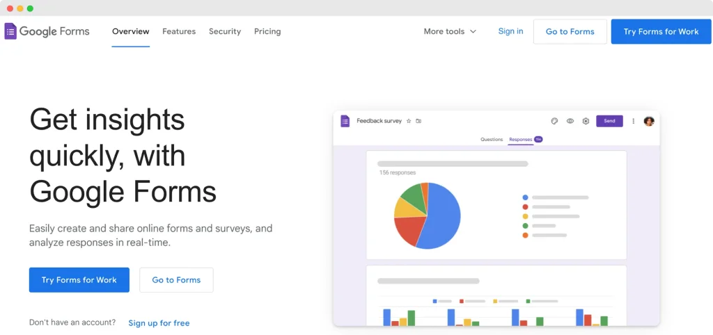
Task: Switch to the Features tab
Action: coord(179,31)
